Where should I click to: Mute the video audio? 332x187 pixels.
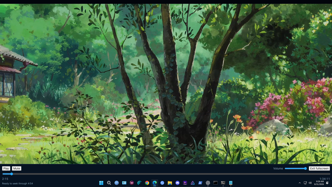coord(17,168)
